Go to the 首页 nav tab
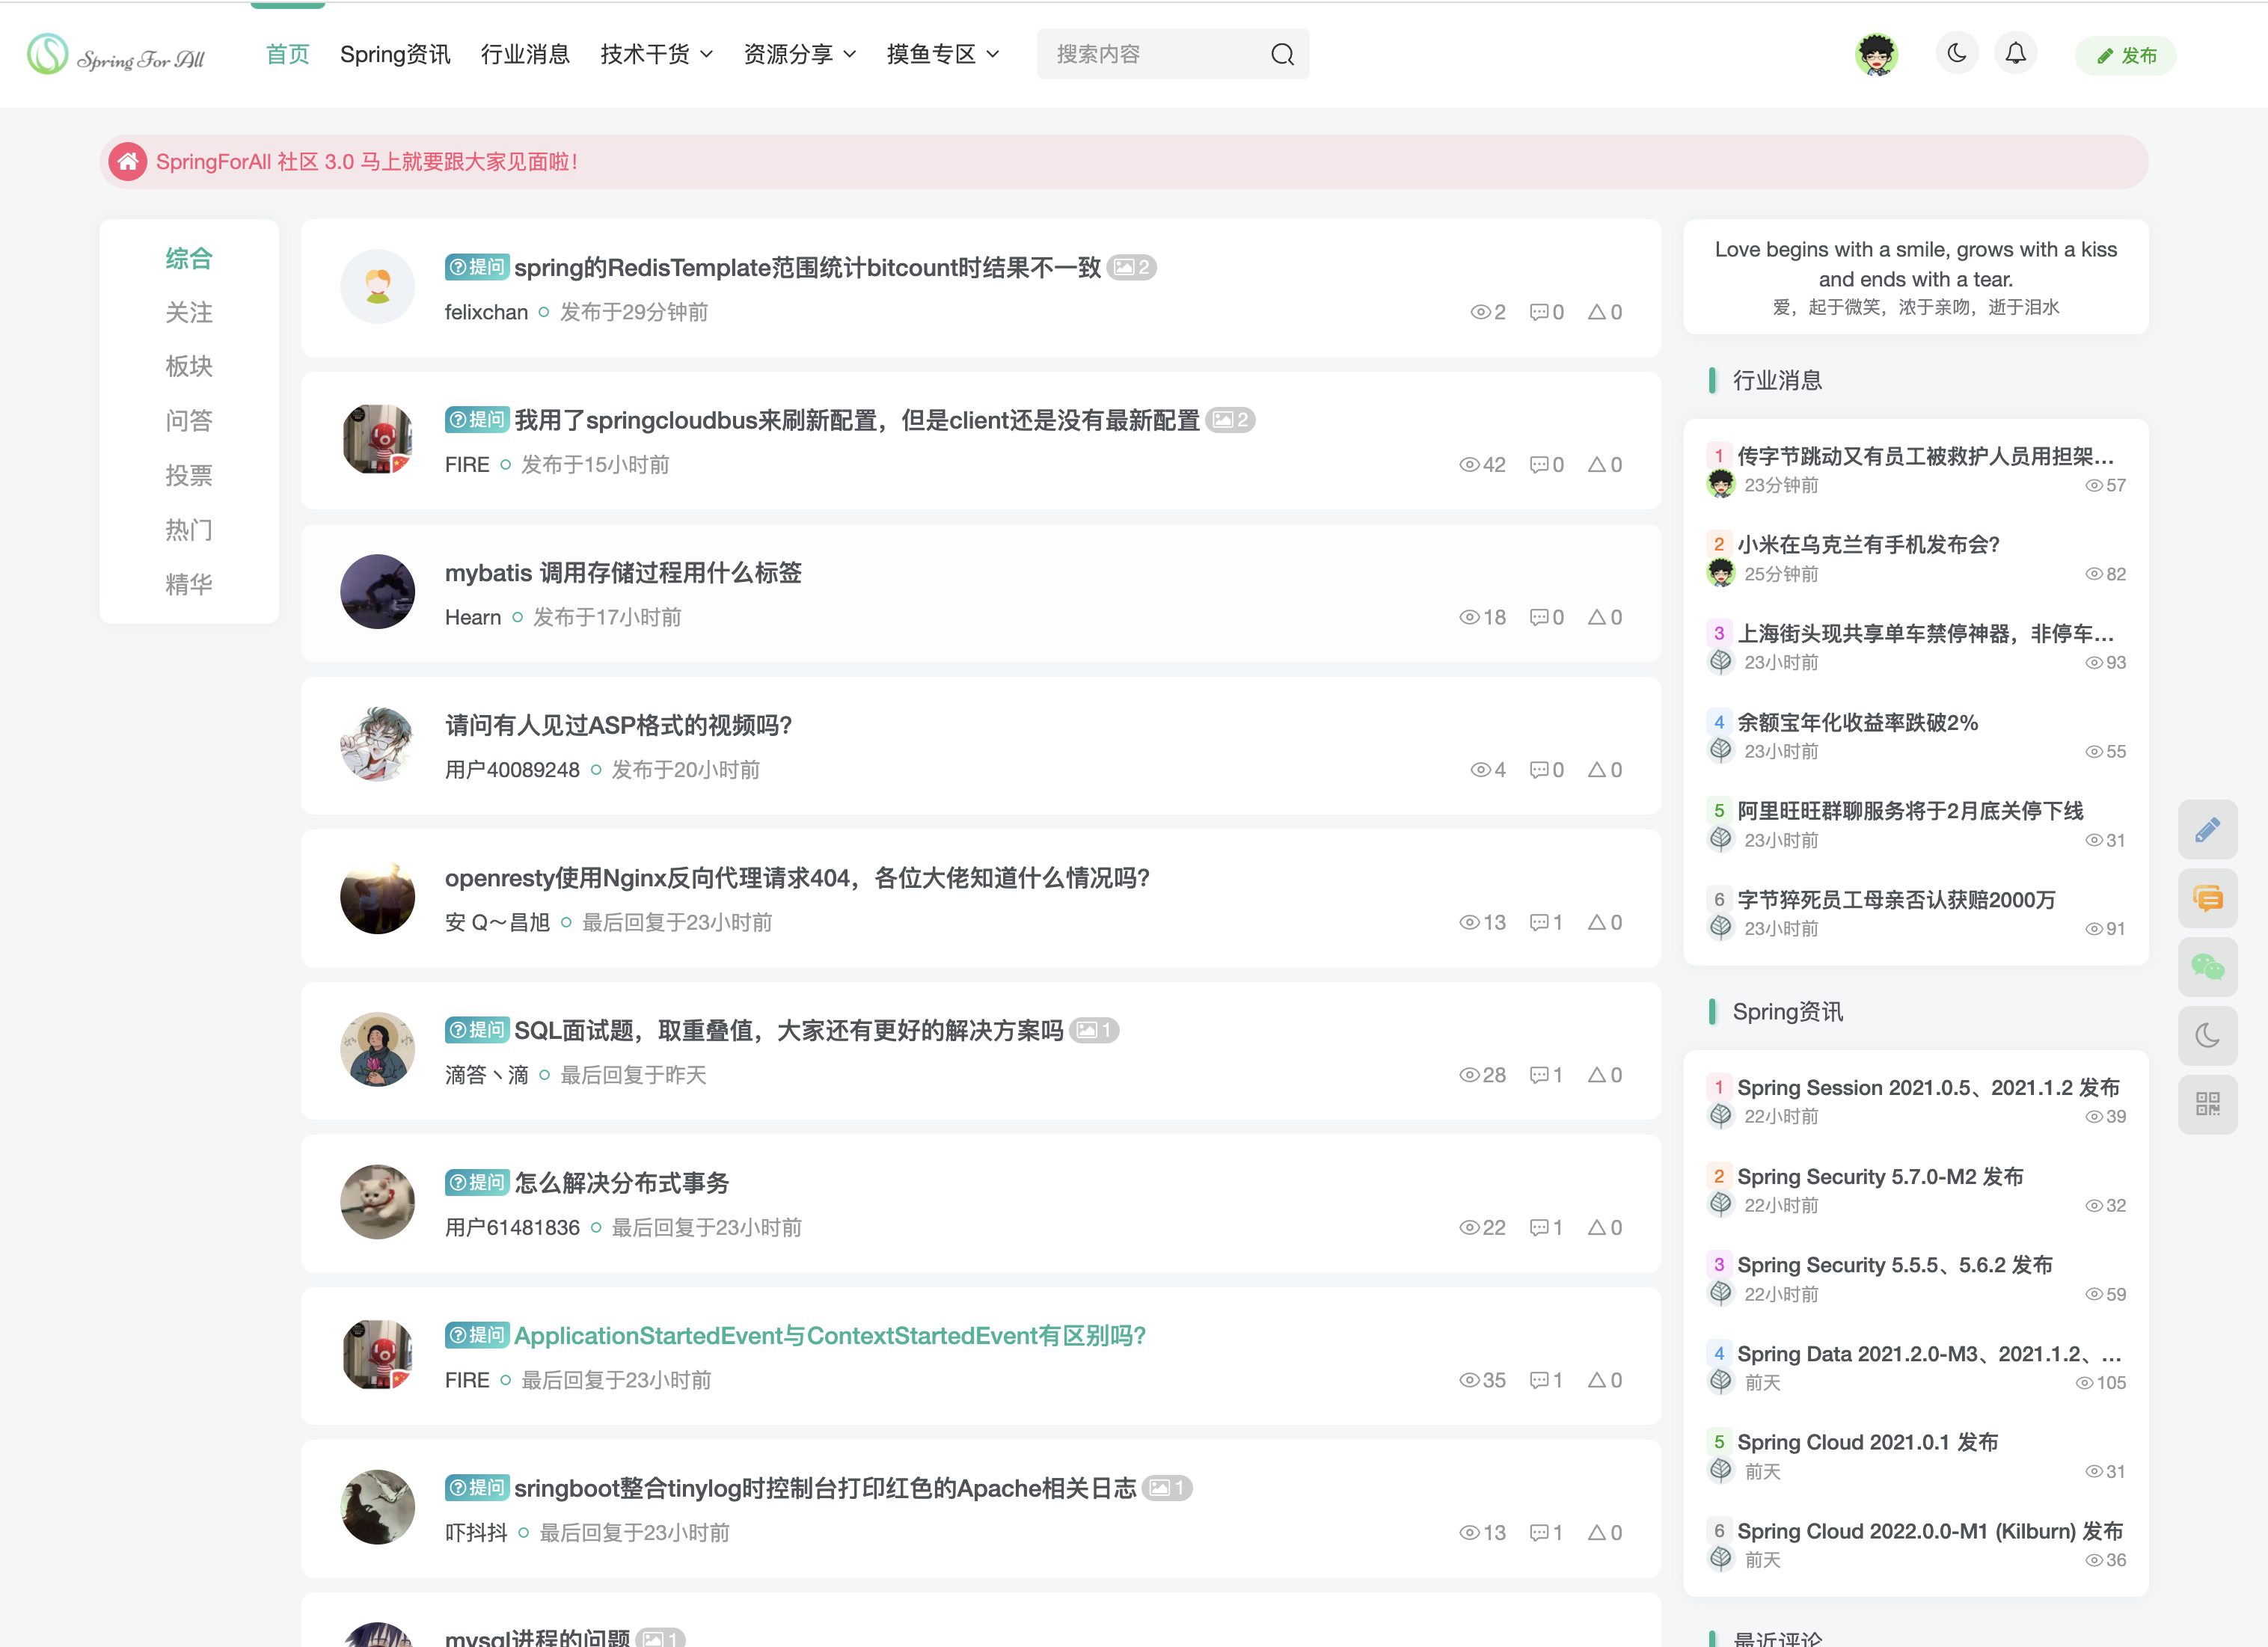Viewport: 2268px width, 1647px height. [x=288, y=54]
